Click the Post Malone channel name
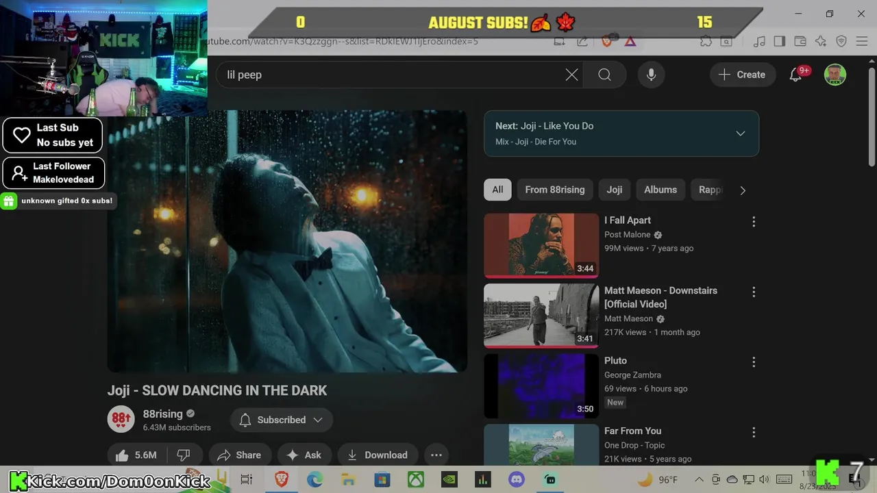 pyautogui.click(x=628, y=234)
